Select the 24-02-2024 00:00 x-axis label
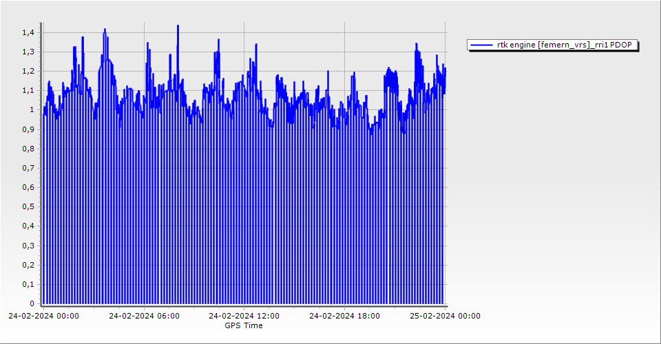Image resolution: width=661 pixels, height=344 pixels. point(43,316)
